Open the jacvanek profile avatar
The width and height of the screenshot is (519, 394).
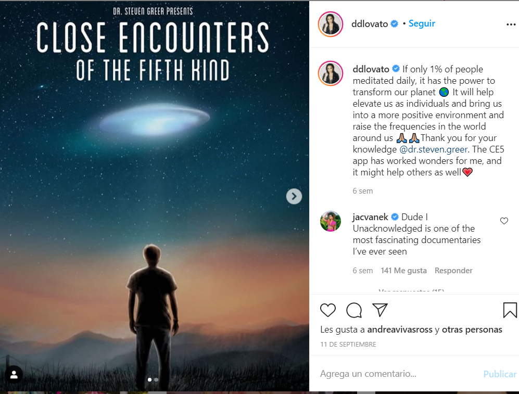(x=331, y=221)
